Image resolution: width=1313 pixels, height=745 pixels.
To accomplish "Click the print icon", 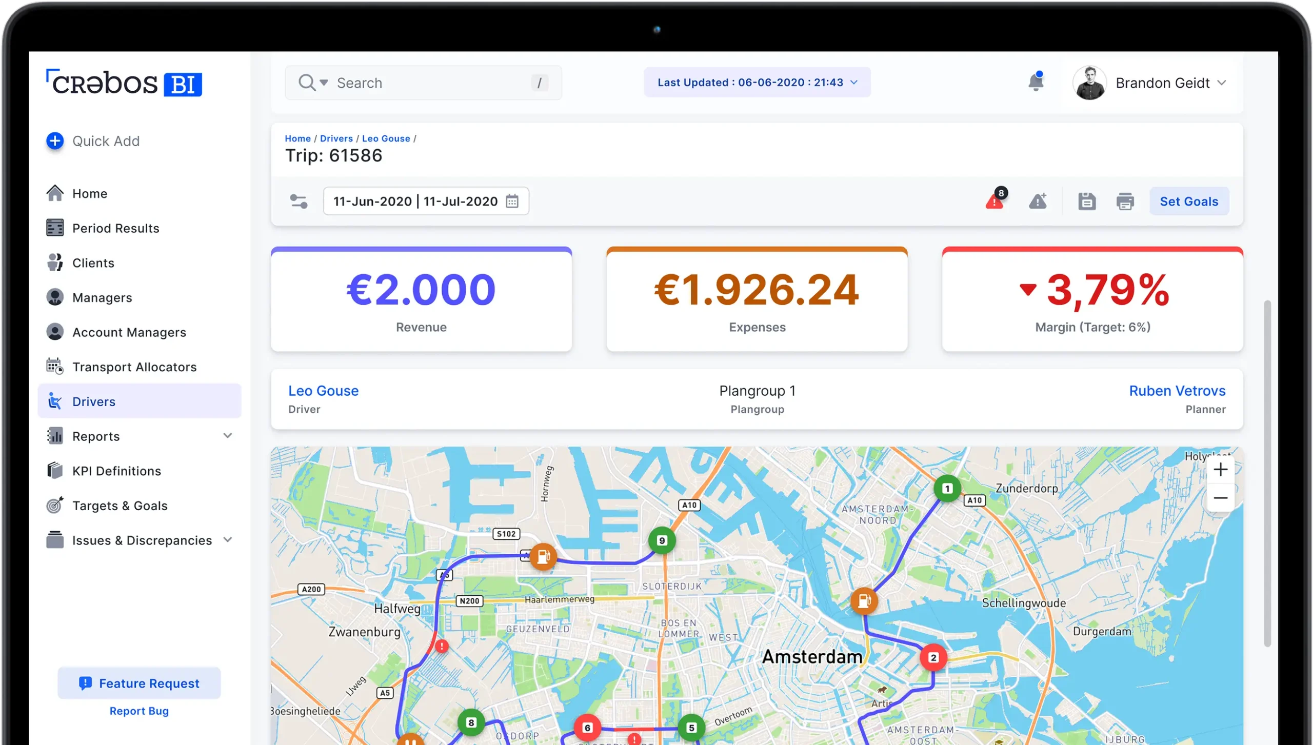I will pos(1125,201).
